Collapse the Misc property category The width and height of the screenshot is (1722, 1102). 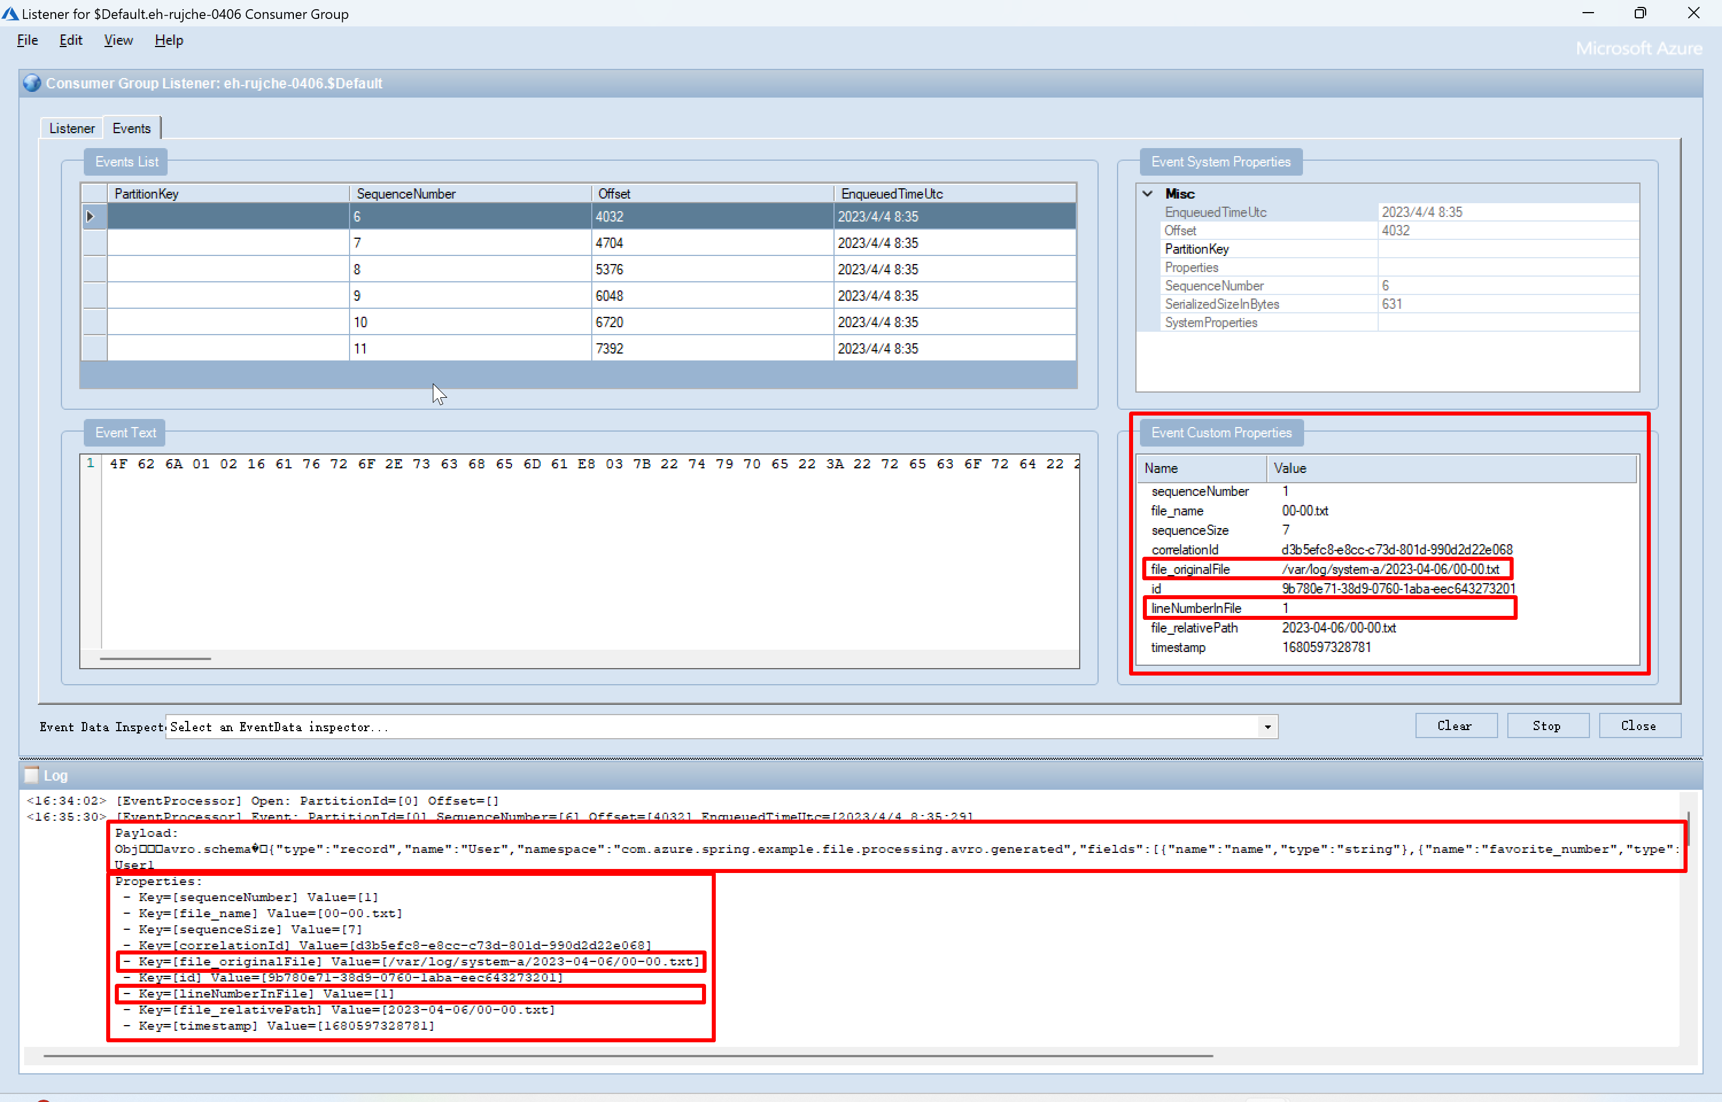1148,193
